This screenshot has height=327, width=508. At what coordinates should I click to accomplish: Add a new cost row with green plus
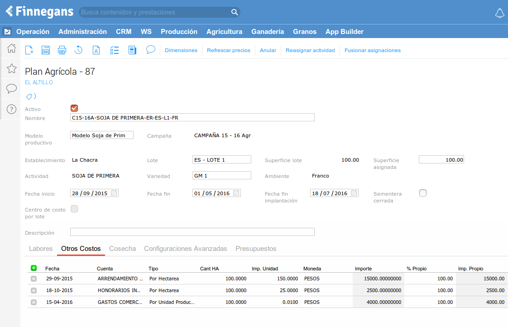34,268
